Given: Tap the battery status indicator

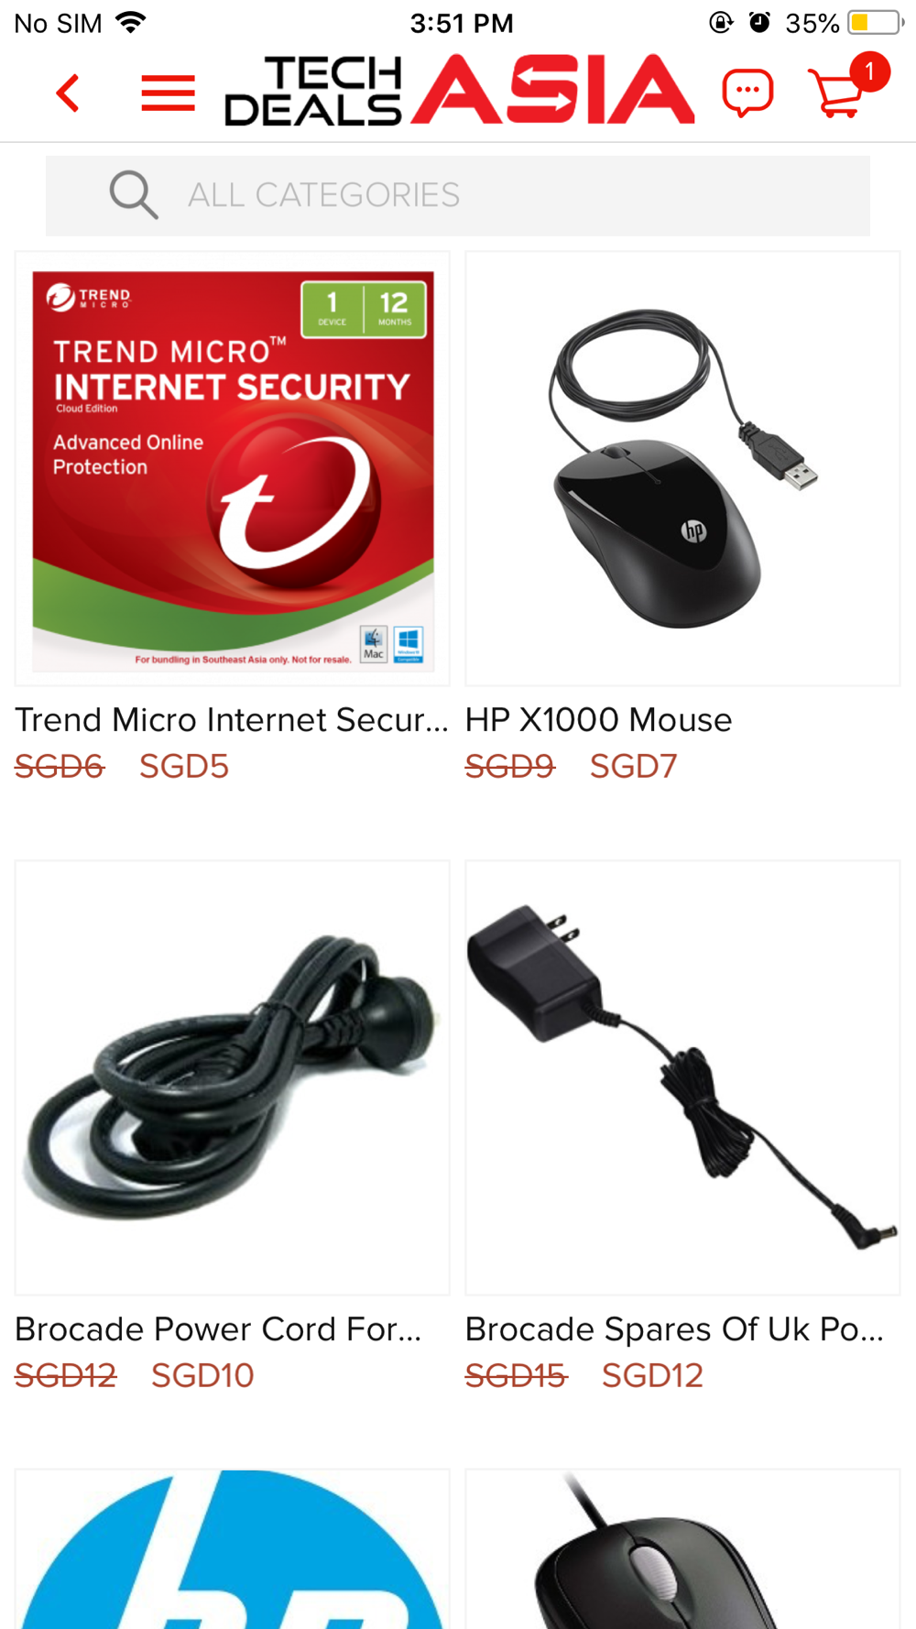Looking at the screenshot, I should pos(876,23).
